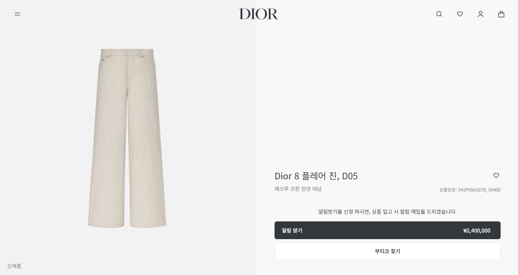
Task: Go to homepage via DIOR logo
Action: [259, 14]
